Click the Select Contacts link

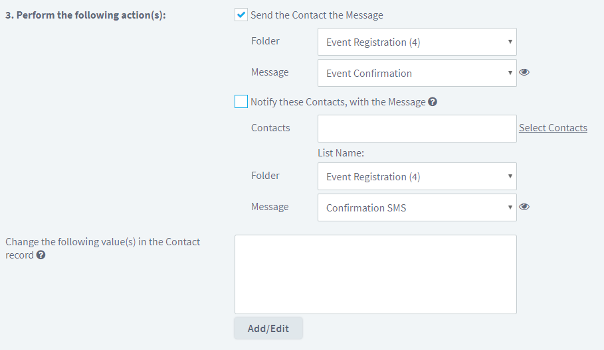coord(553,128)
